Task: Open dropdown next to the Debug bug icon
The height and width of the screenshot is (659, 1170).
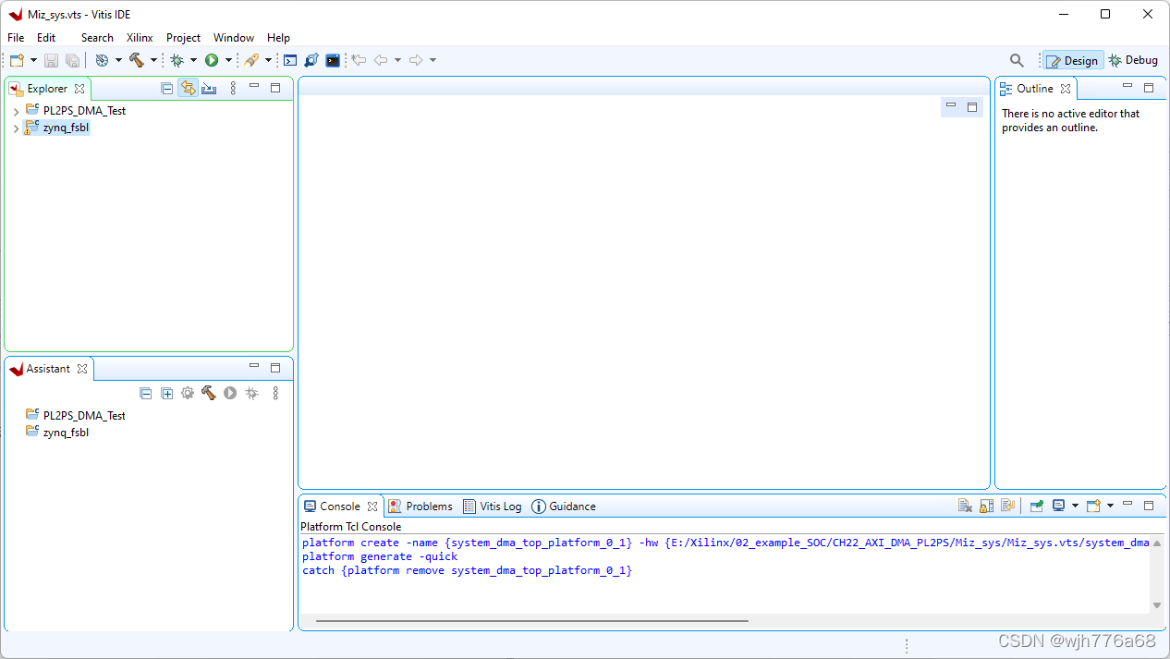Action: [x=193, y=60]
